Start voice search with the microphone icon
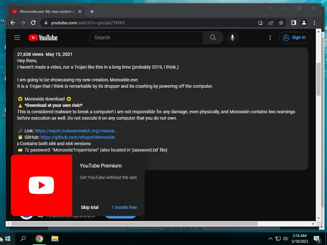Viewport: 327px width, 245px height. click(232, 38)
